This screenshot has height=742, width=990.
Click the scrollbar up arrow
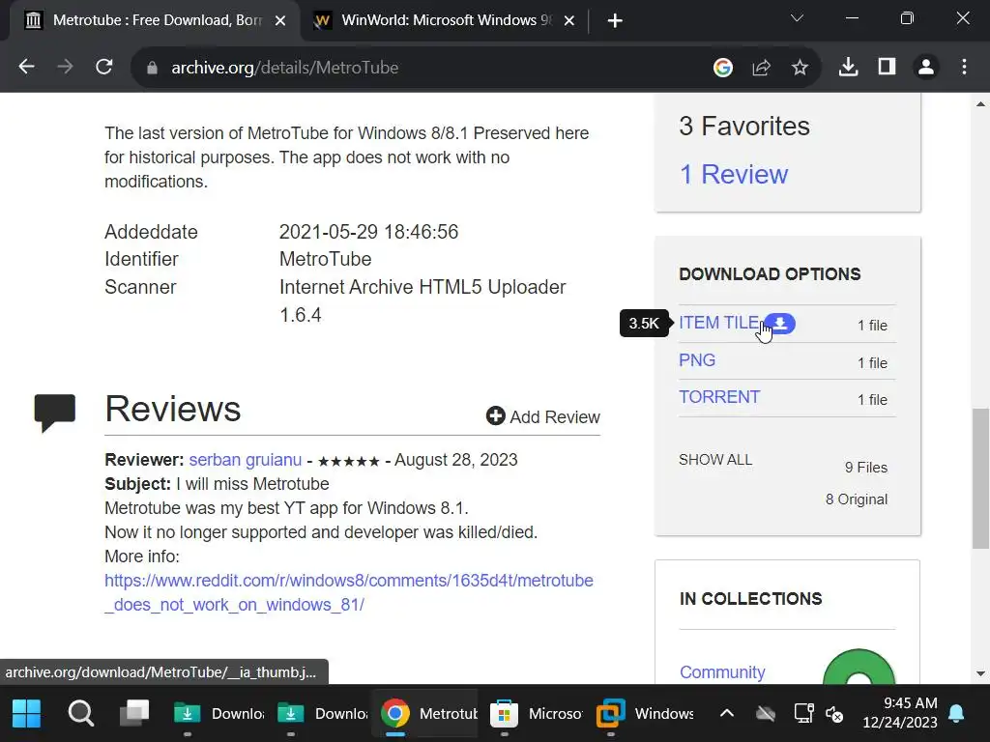point(980,104)
